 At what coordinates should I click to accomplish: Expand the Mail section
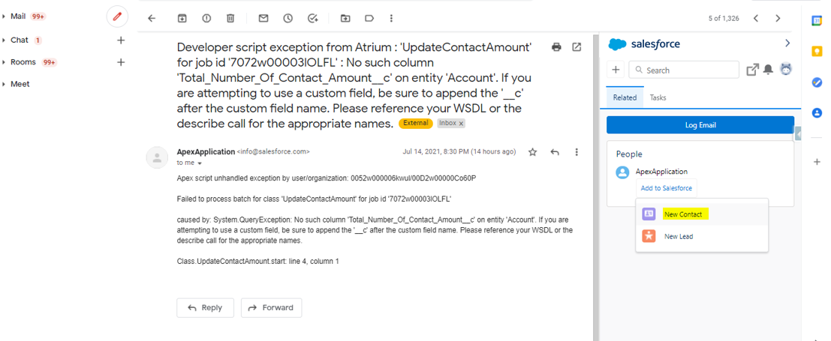[5, 16]
